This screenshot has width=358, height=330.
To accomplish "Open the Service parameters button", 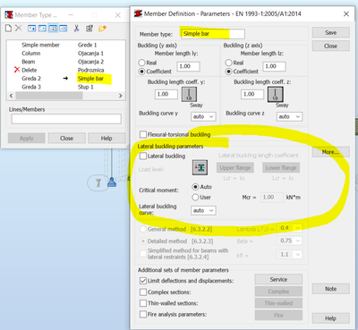I will 278,279.
